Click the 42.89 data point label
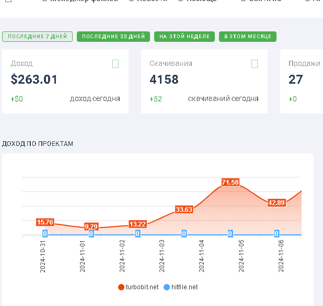The height and width of the screenshot is (306, 323). coord(276,203)
